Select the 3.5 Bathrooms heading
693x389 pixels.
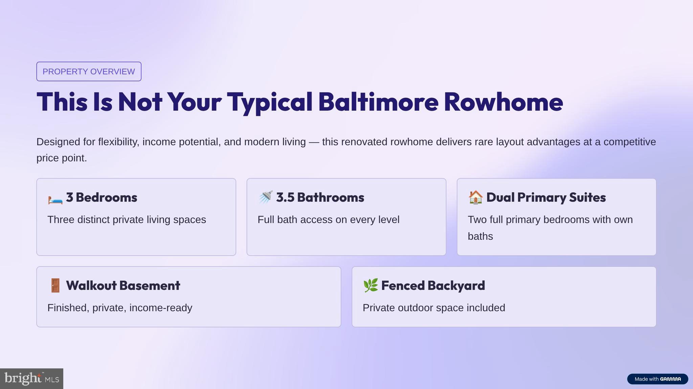click(320, 198)
